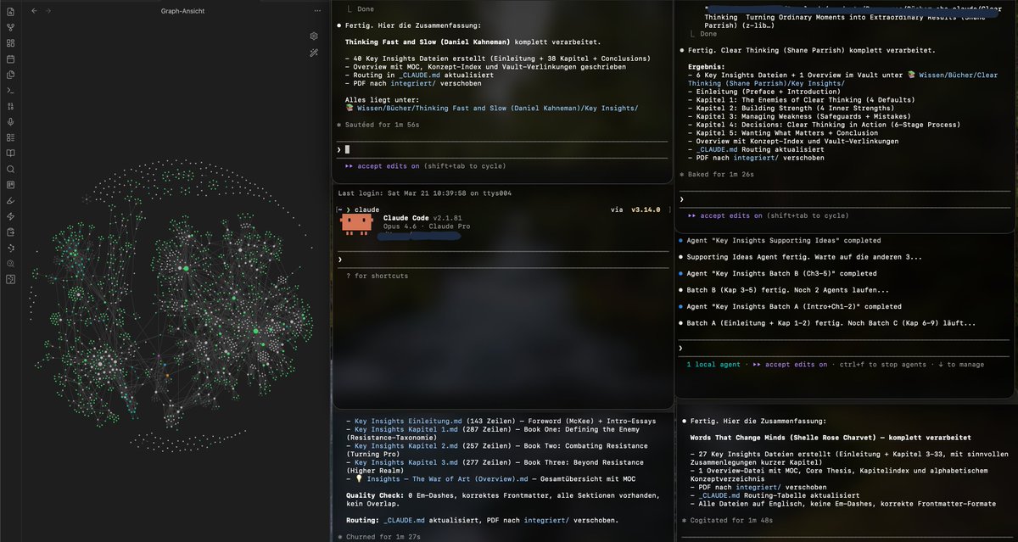Click 'Opus 4.6 · Claude Pro' text

[x=427, y=226]
